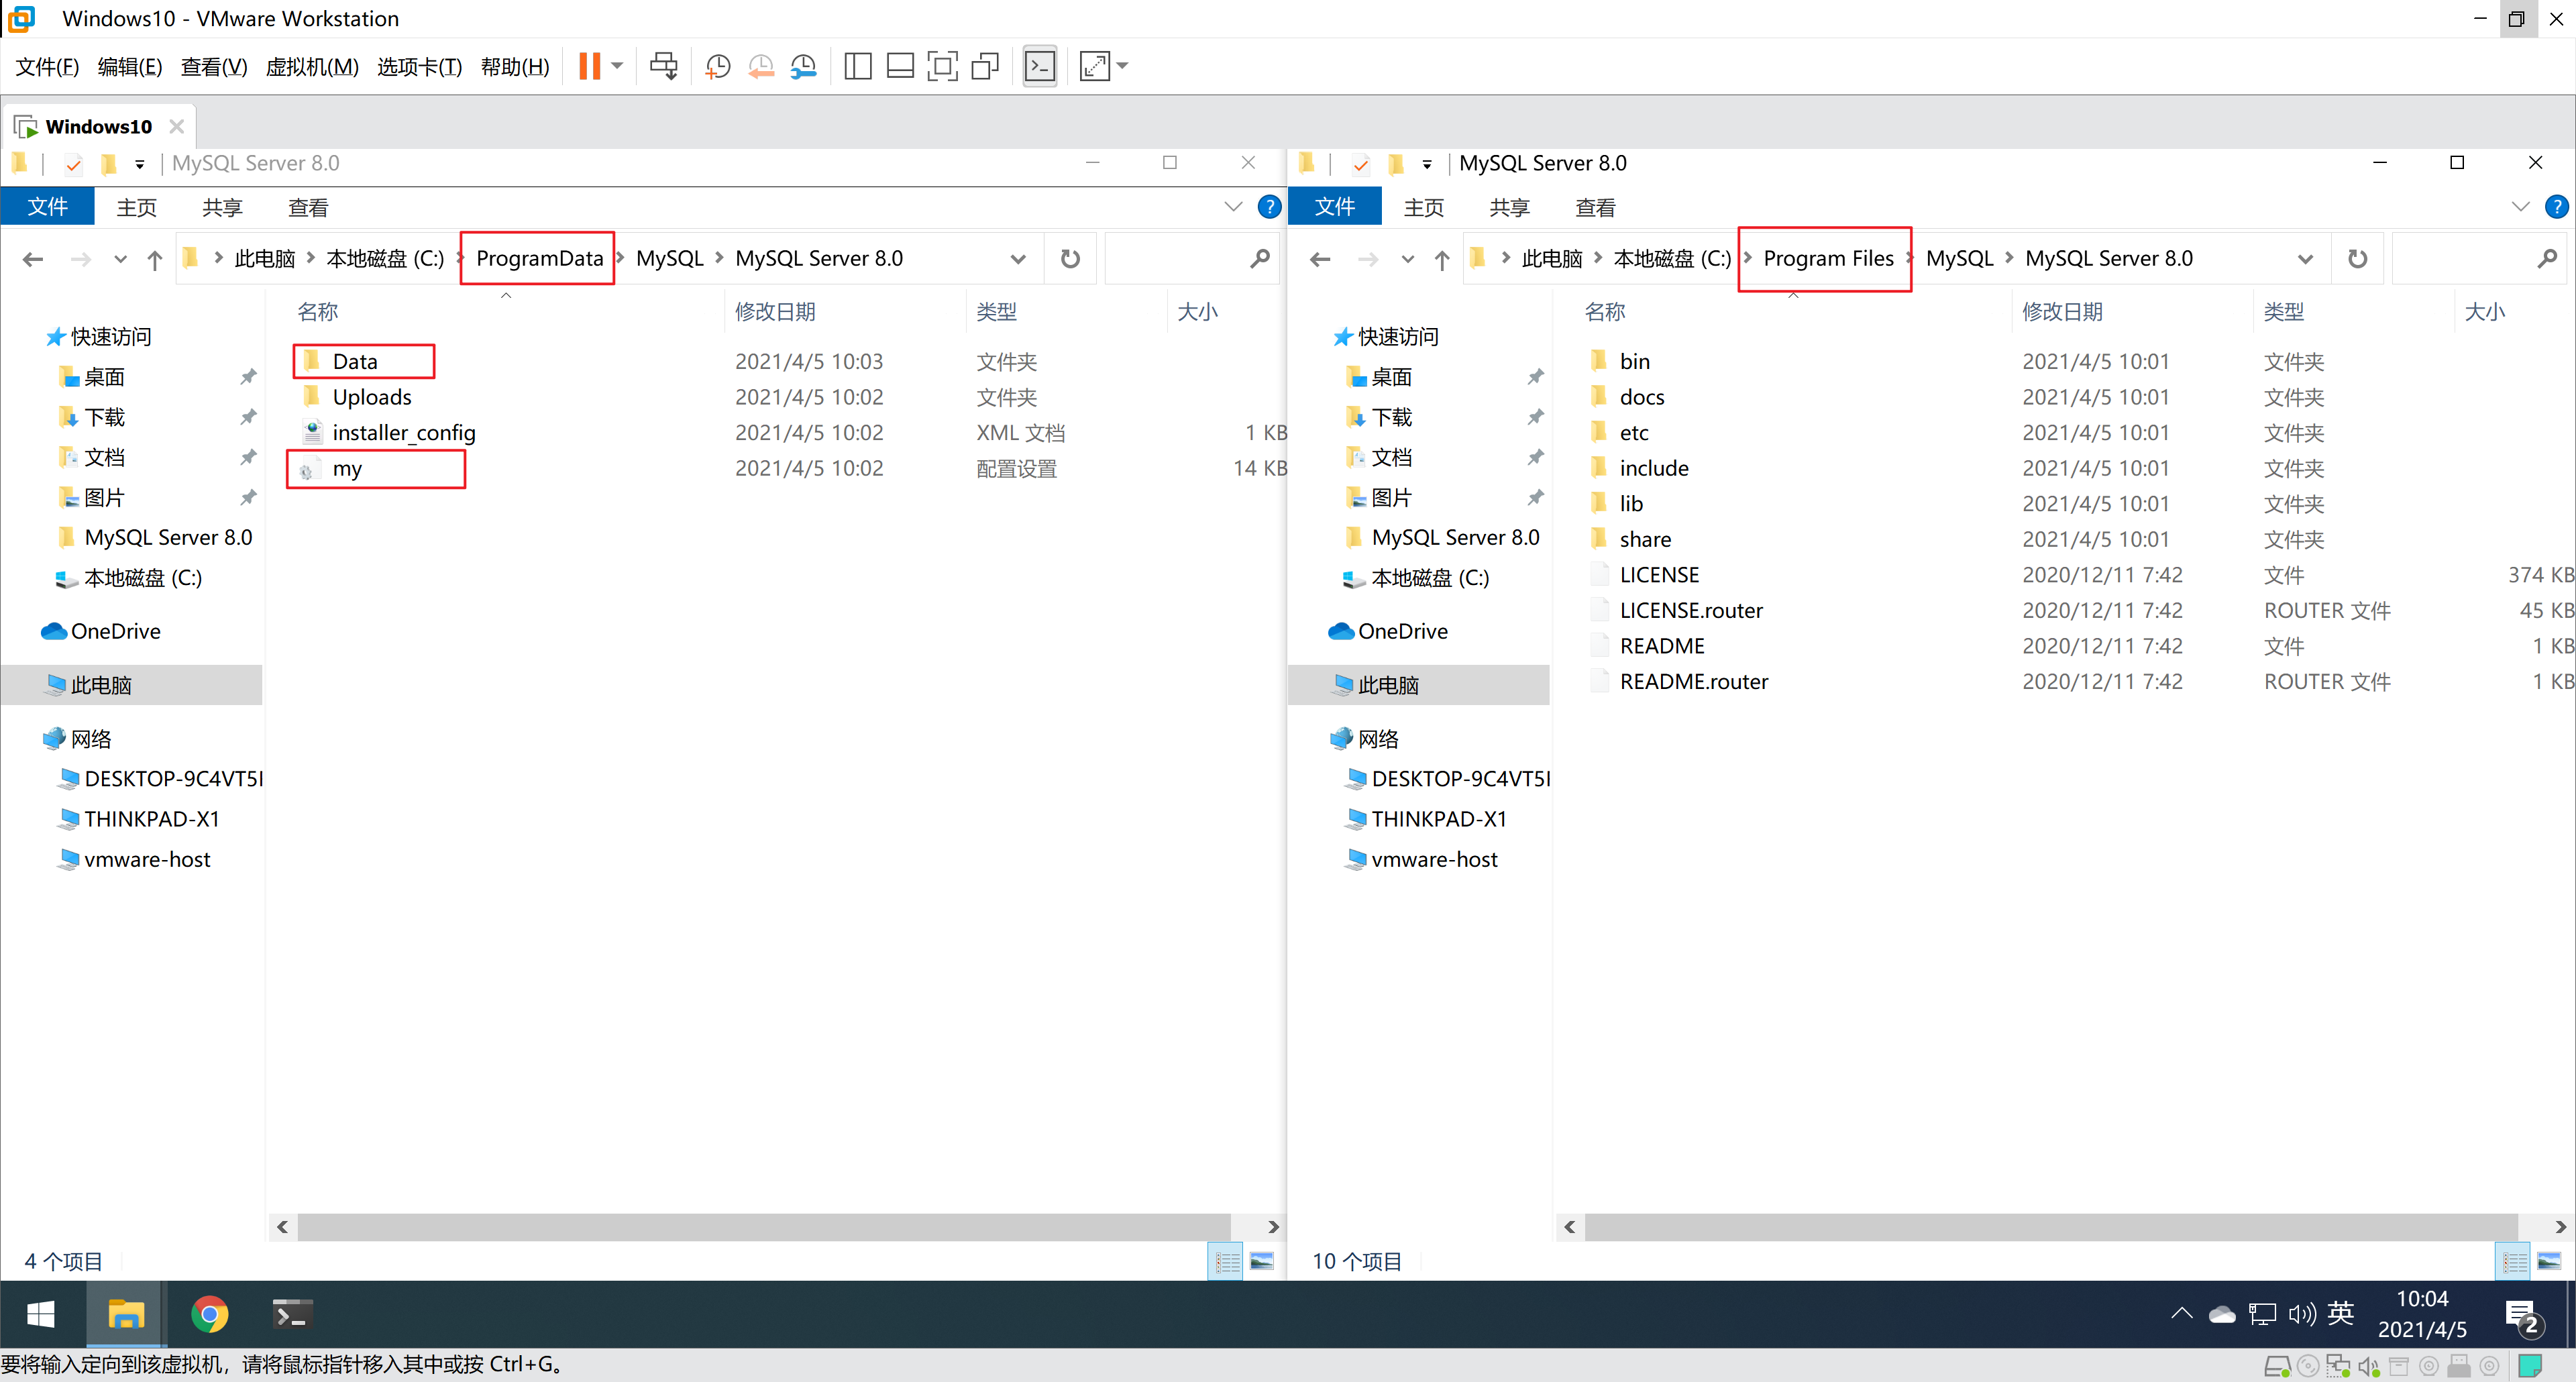The width and height of the screenshot is (2576, 1382).
Task: Open power options dropdown next to pause
Action: point(618,67)
